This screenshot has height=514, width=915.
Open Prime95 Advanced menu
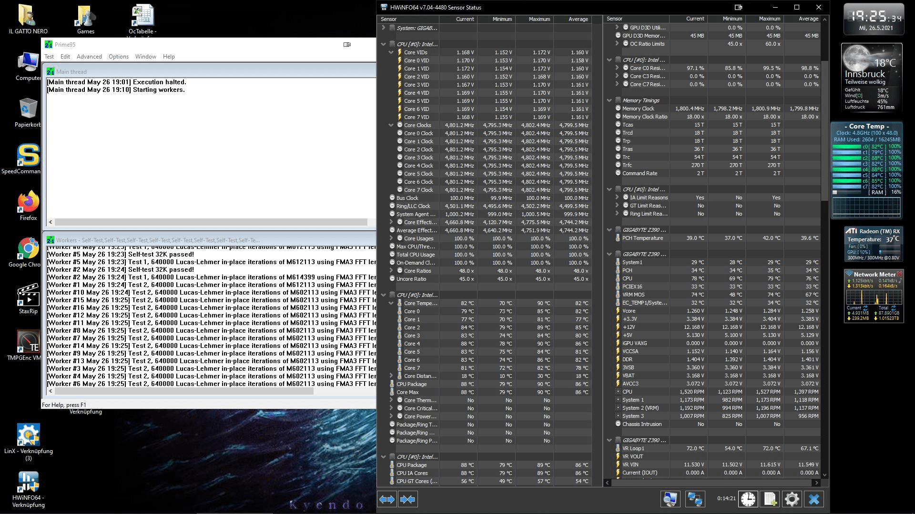(x=89, y=56)
